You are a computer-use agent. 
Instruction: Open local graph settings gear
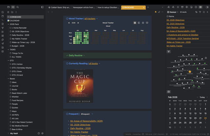(x=206, y=58)
